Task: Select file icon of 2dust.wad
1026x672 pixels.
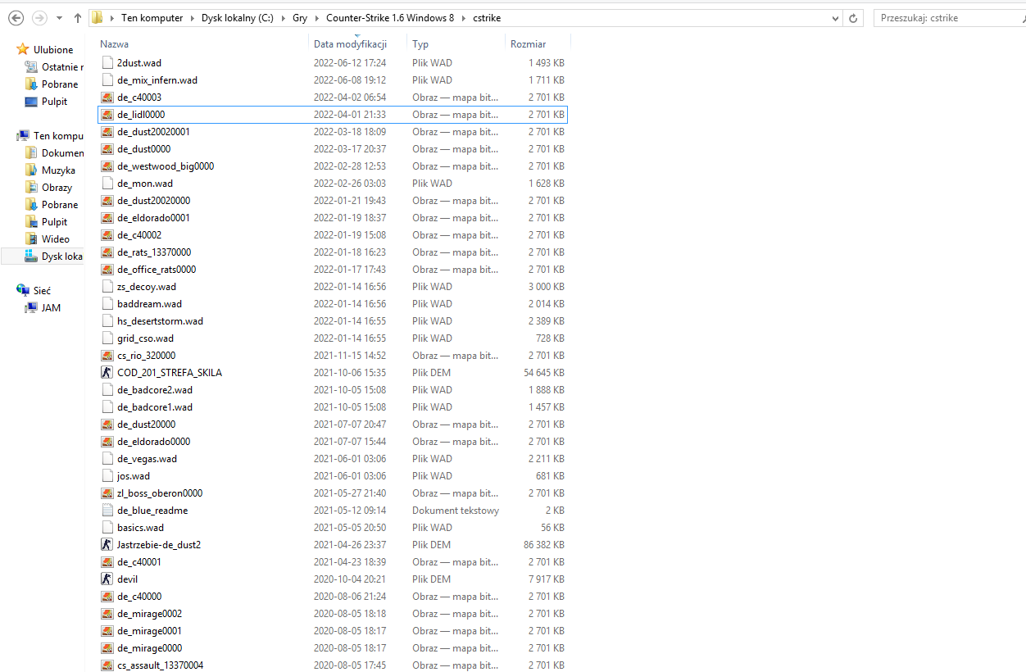Action: coord(107,62)
